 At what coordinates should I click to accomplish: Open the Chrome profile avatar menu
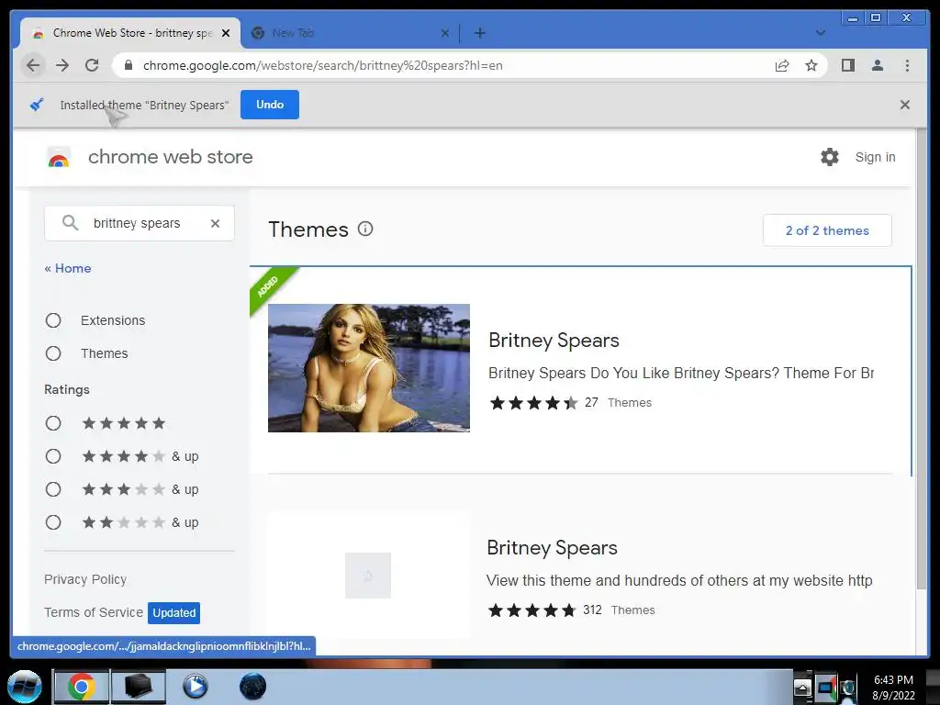pyautogui.click(x=877, y=65)
